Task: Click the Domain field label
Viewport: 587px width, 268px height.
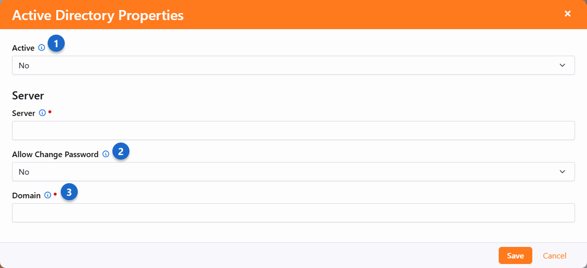Action: click(x=26, y=196)
